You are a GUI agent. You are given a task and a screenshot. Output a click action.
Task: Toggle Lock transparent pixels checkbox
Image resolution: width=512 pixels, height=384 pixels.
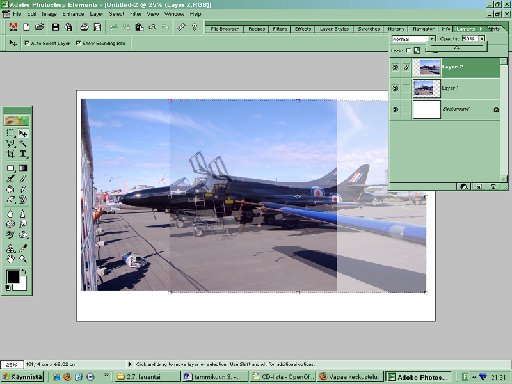click(408, 51)
